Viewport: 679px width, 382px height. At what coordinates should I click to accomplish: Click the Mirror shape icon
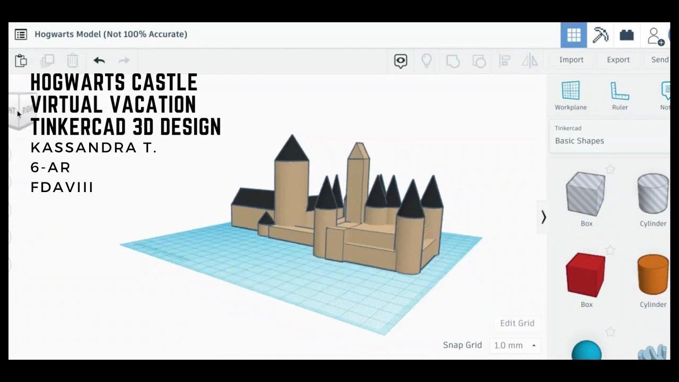(x=529, y=60)
